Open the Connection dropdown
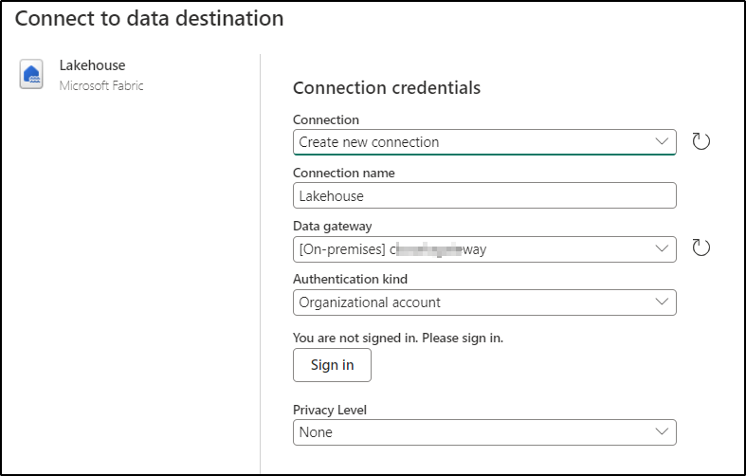This screenshot has height=476, width=746. click(484, 142)
